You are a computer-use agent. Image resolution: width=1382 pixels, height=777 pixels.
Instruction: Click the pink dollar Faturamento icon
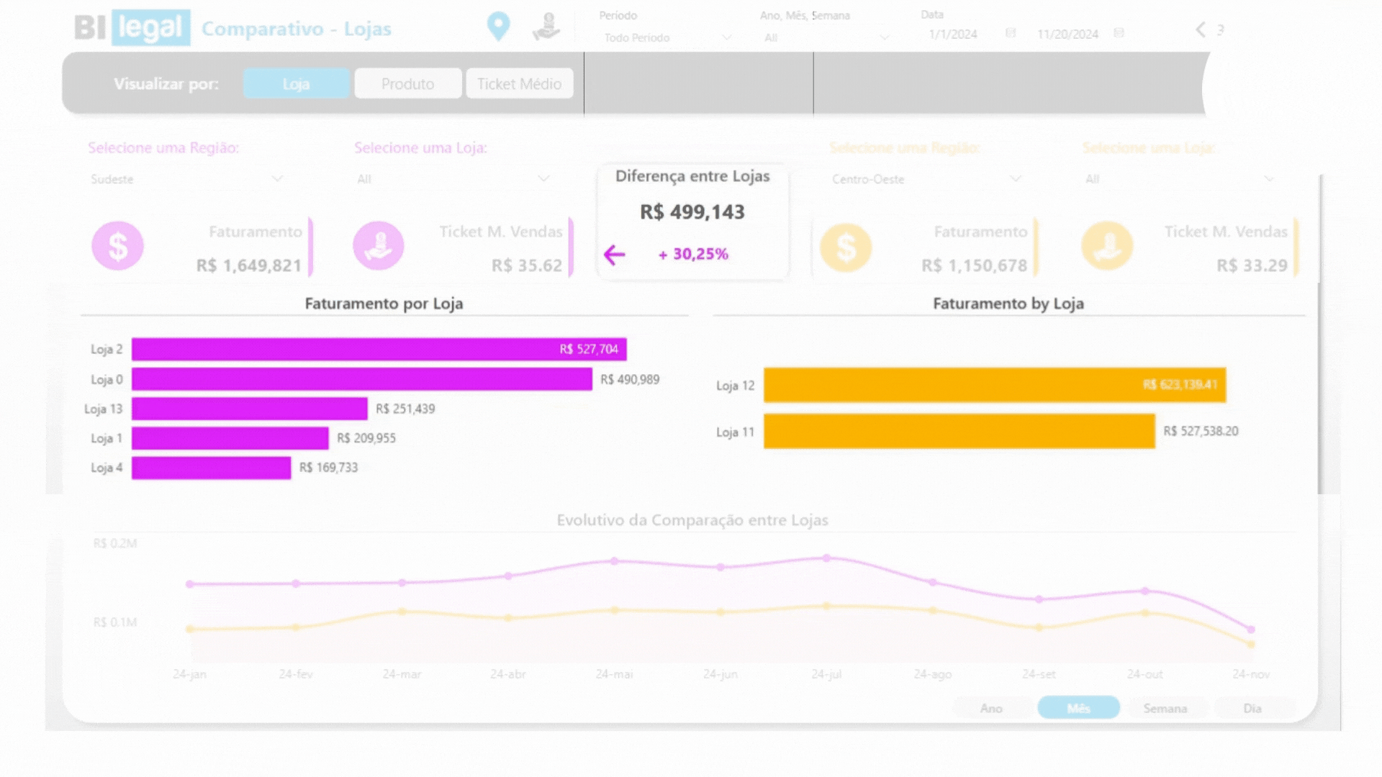click(x=117, y=246)
